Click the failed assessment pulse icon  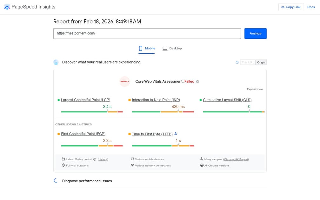coord(125,82)
